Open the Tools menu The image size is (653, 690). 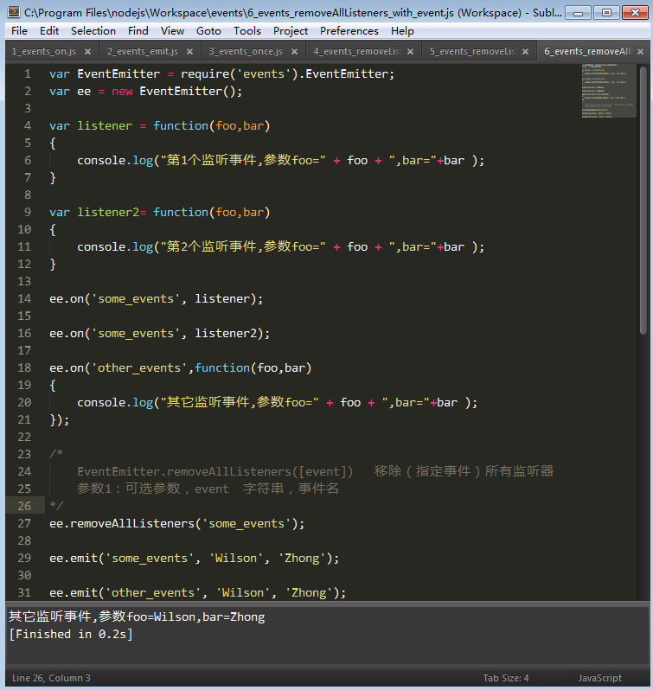pyautogui.click(x=247, y=31)
